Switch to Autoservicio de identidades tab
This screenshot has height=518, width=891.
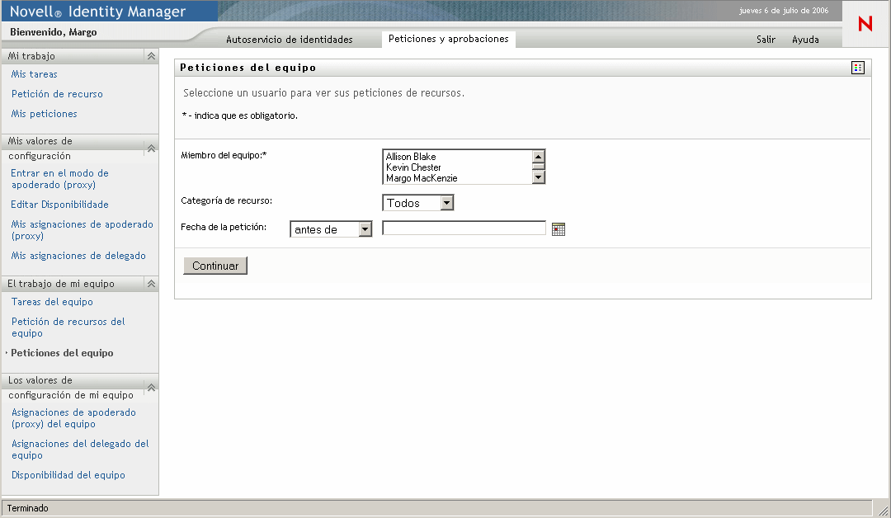point(290,40)
